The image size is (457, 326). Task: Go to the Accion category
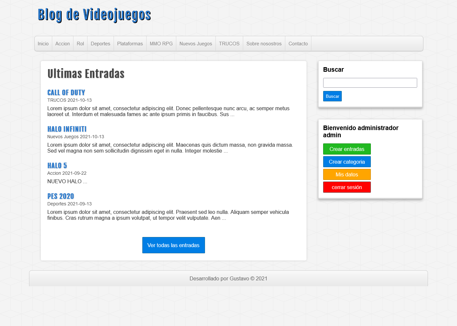pyautogui.click(x=63, y=44)
